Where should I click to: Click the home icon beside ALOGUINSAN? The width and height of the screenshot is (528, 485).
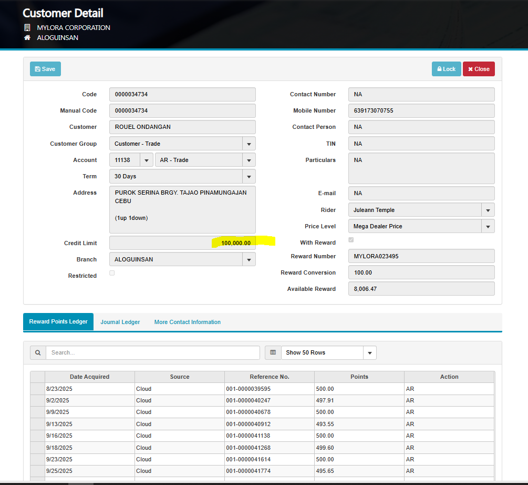click(27, 38)
